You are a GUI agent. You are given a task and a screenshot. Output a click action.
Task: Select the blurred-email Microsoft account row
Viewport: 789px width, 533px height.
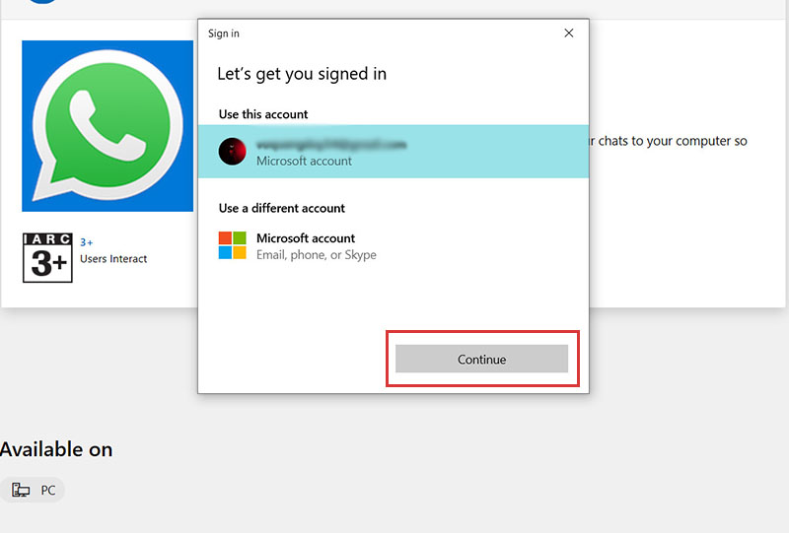(393, 152)
